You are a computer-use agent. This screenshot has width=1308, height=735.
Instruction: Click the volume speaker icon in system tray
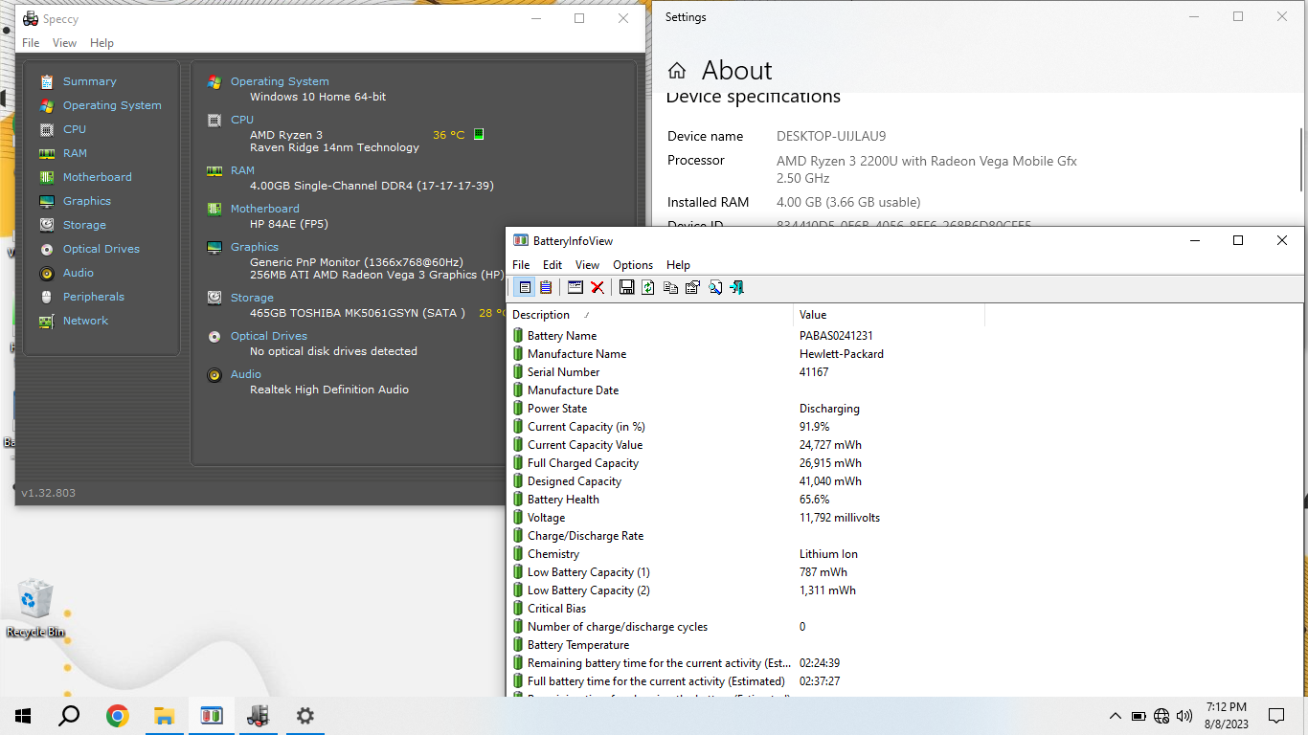(1184, 716)
